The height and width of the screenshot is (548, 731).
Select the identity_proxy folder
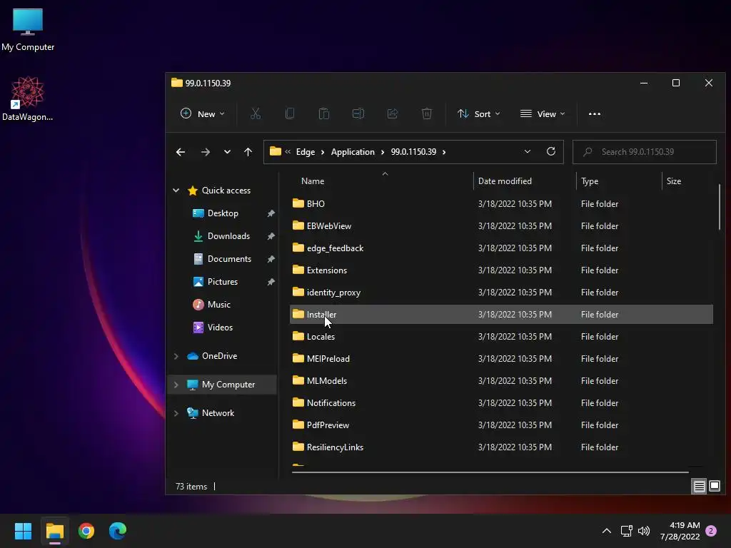click(x=501, y=293)
